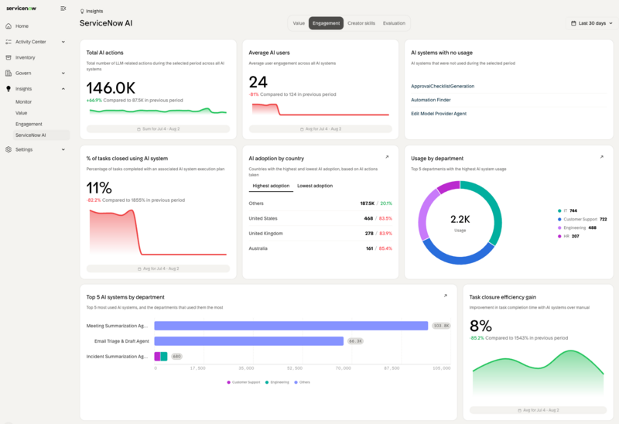Open Usage by department expand arrow
The image size is (619, 424).
tap(602, 157)
